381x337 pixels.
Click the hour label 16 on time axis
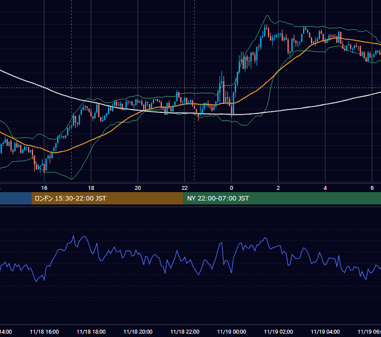pos(44,188)
